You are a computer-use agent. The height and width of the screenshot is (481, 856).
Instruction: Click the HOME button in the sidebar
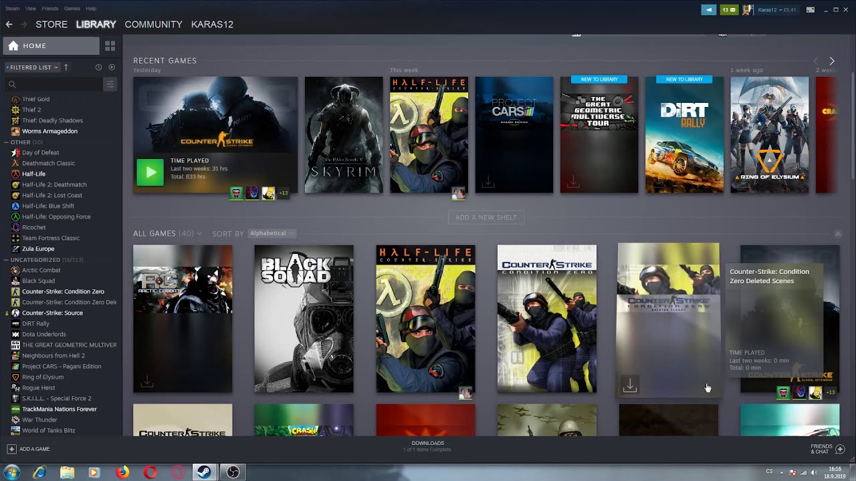click(51, 45)
